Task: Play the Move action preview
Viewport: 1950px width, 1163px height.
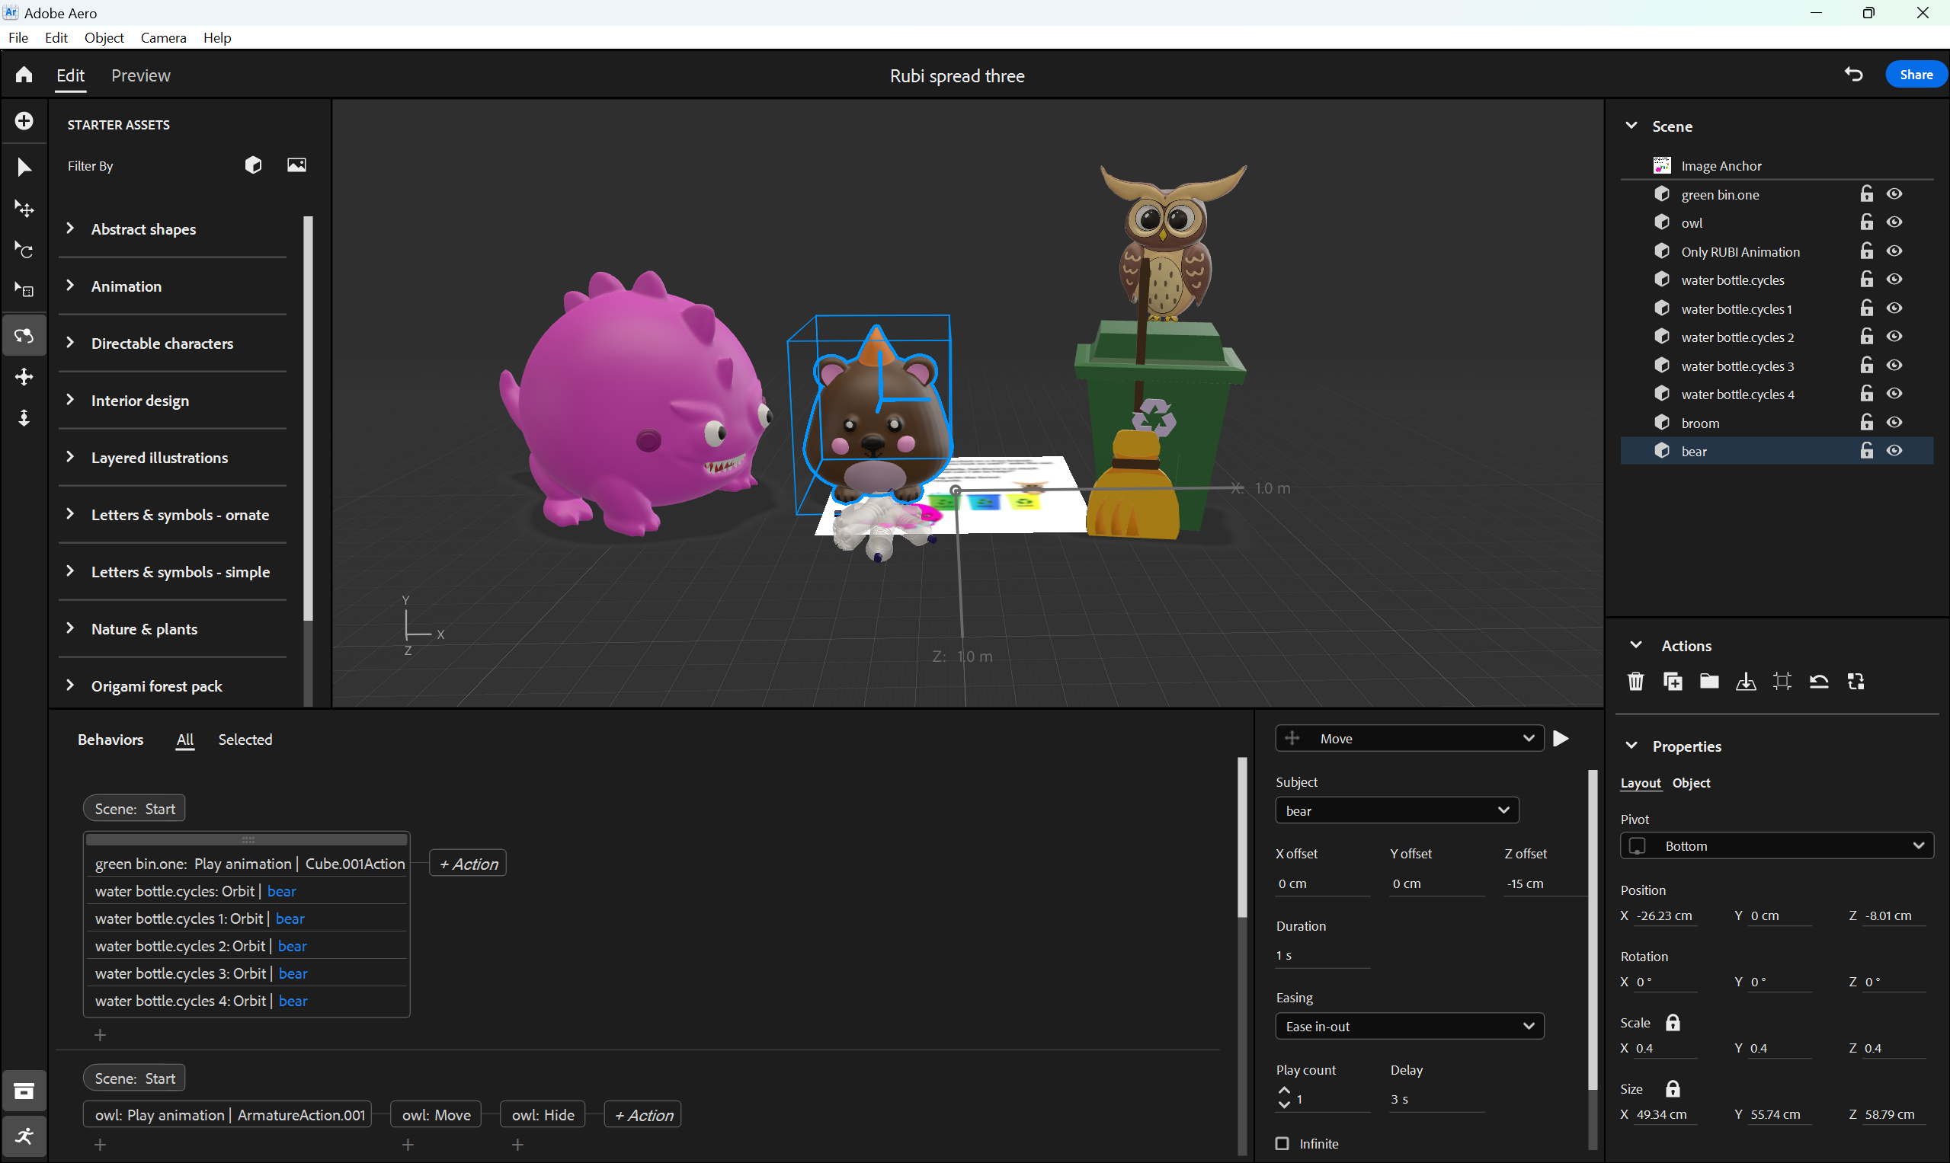Action: tap(1561, 738)
